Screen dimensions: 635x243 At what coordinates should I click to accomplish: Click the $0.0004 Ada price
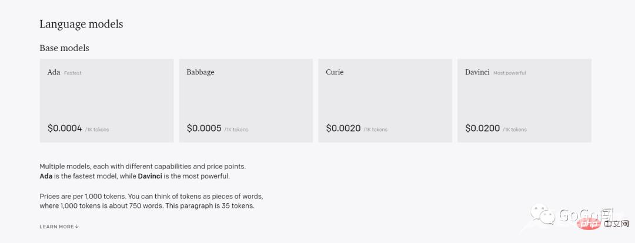point(65,128)
